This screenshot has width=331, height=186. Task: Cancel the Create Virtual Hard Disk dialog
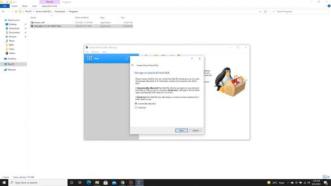click(x=195, y=131)
